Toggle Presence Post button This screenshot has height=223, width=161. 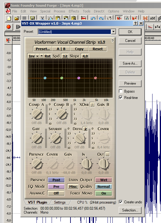coord(56,180)
